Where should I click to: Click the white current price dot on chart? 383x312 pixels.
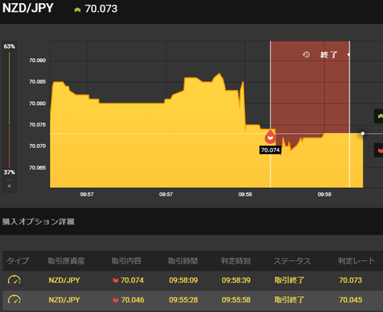363,134
